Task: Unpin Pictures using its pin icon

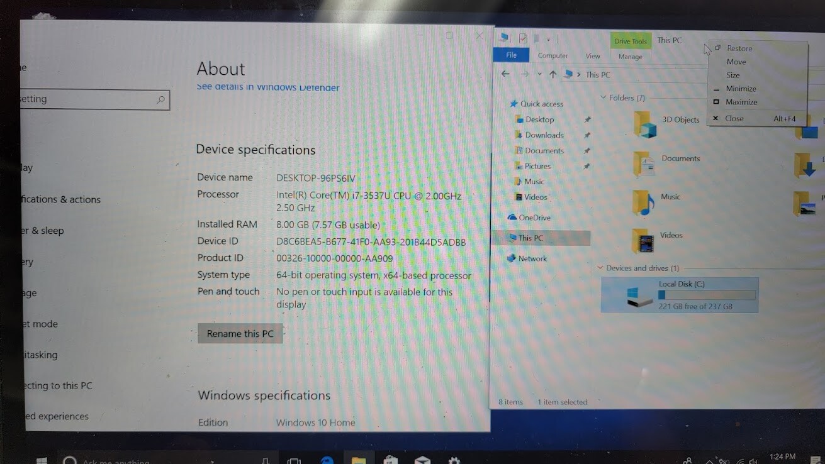Action: [587, 167]
